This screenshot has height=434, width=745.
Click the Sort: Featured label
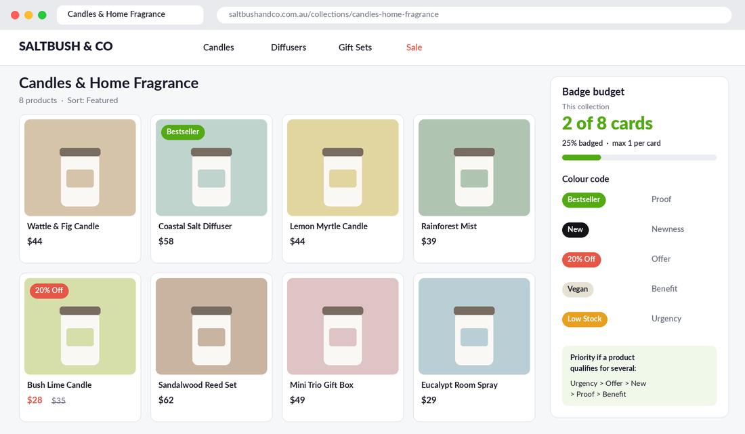click(x=93, y=100)
